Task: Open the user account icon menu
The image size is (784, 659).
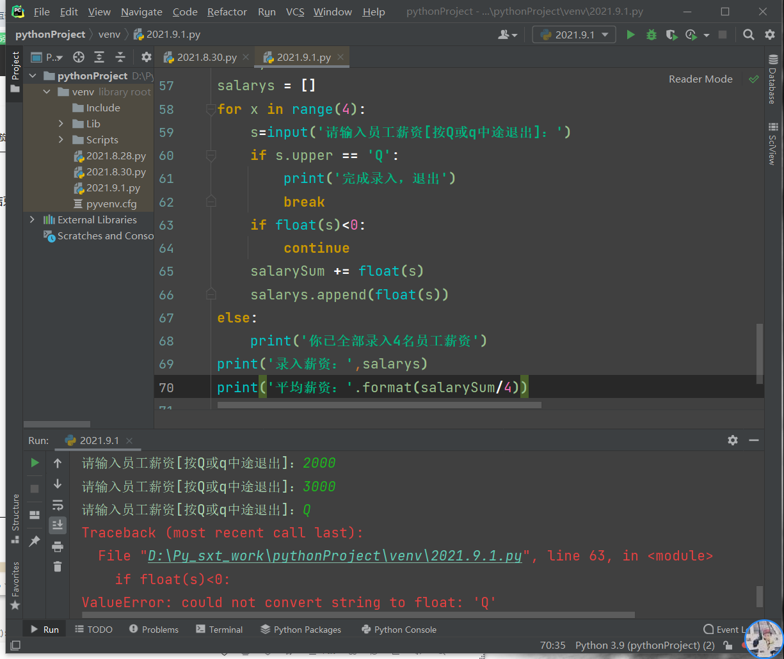Action: tap(508, 35)
